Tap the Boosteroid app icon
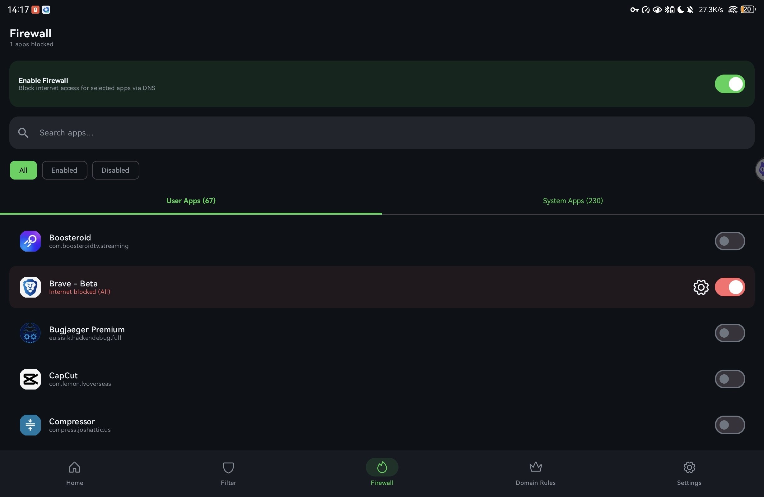 tap(30, 241)
